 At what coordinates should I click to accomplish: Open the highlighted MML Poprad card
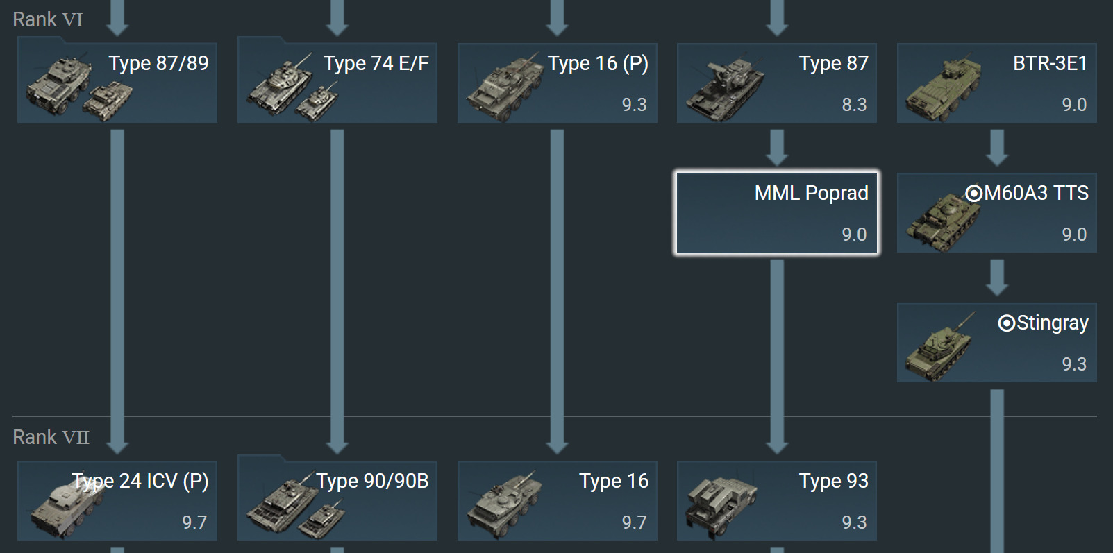point(777,213)
